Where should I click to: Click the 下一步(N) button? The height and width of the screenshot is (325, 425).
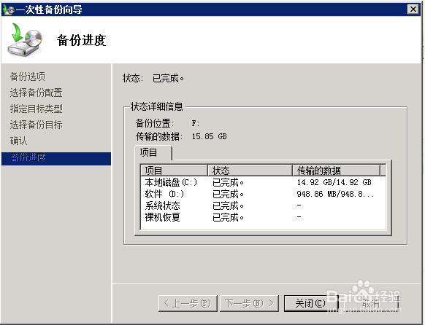click(249, 303)
